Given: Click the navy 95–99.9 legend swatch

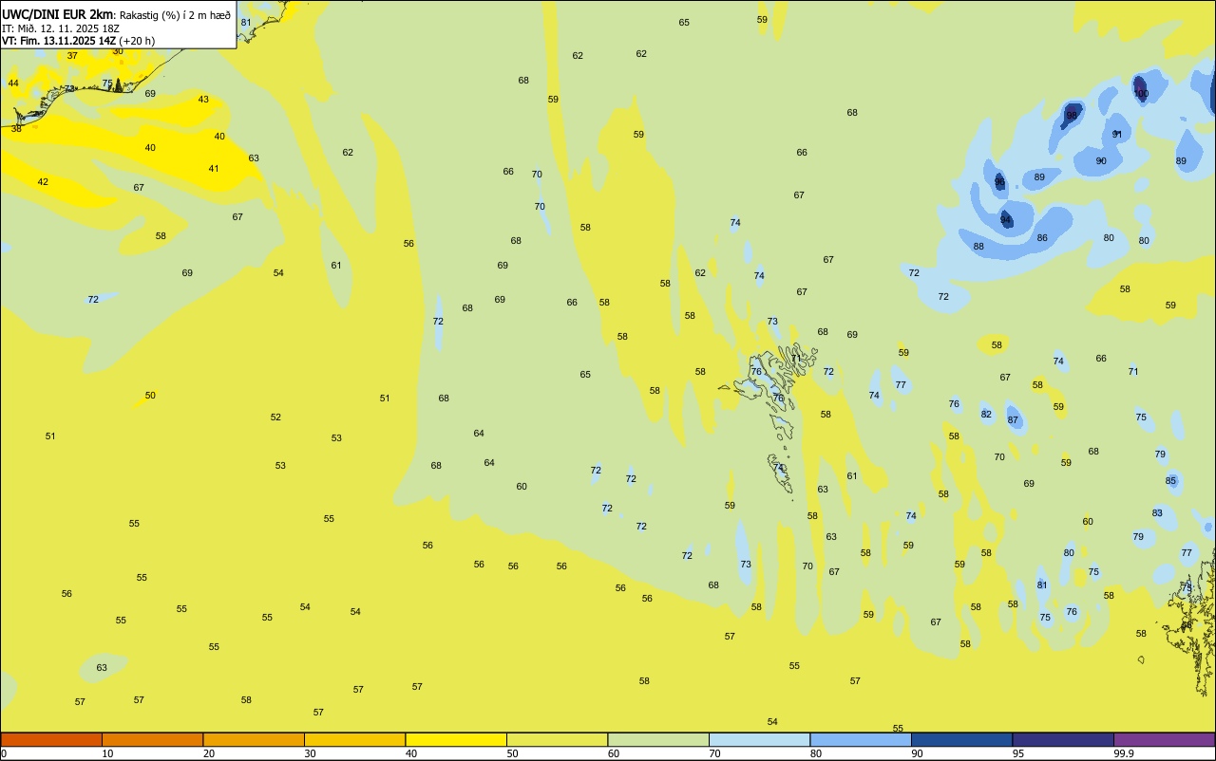Looking at the screenshot, I should pyautogui.click(x=1063, y=739).
